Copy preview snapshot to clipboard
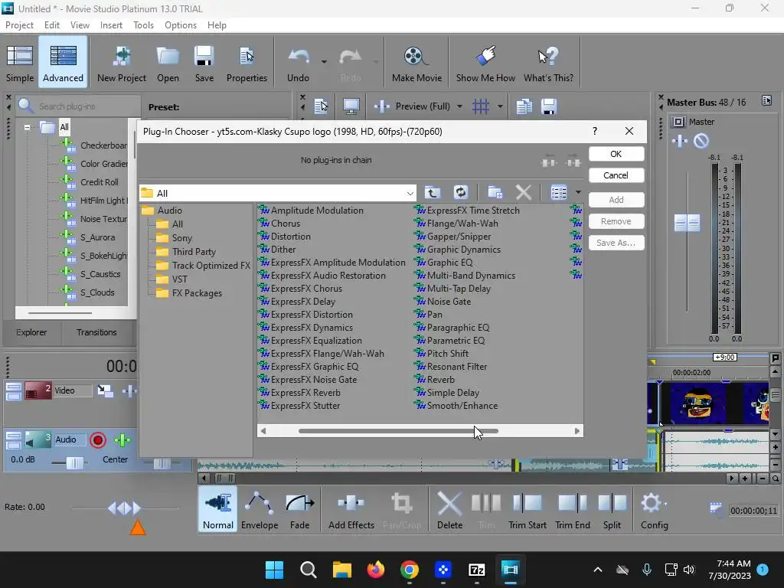This screenshot has width=784, height=588. click(x=524, y=106)
